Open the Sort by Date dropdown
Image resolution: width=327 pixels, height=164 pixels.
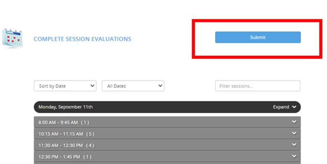point(65,86)
